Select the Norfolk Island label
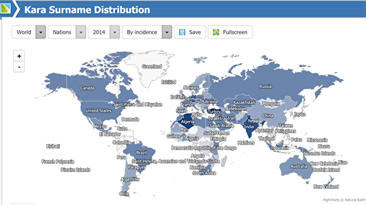 pos(326,170)
